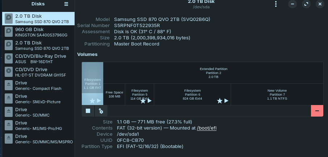Image resolution: width=328 pixels, height=157 pixels.
Task: Unmount the selected partition with stop button
Action: coord(88,111)
